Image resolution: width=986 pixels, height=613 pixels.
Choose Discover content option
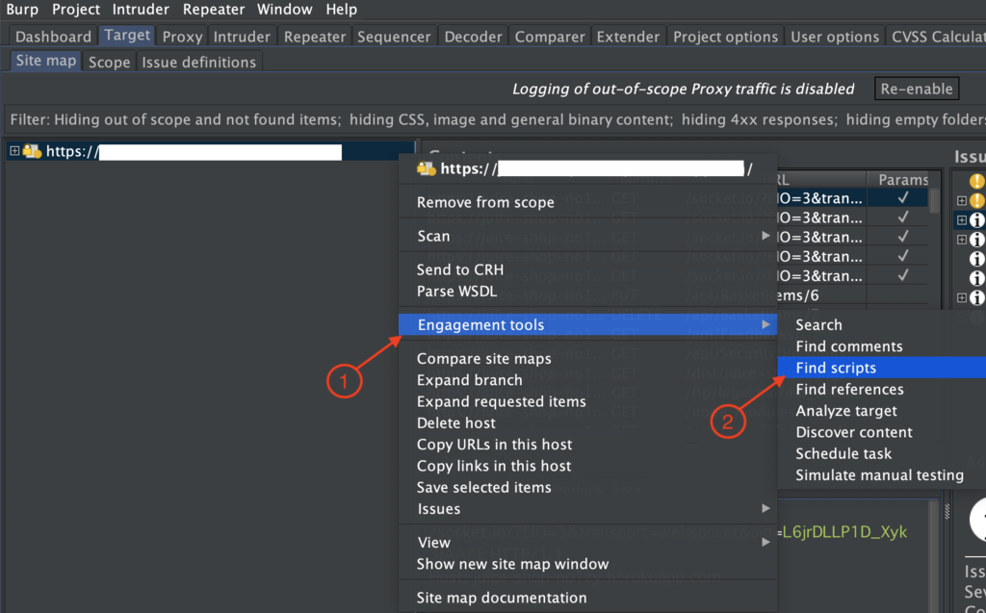click(853, 432)
